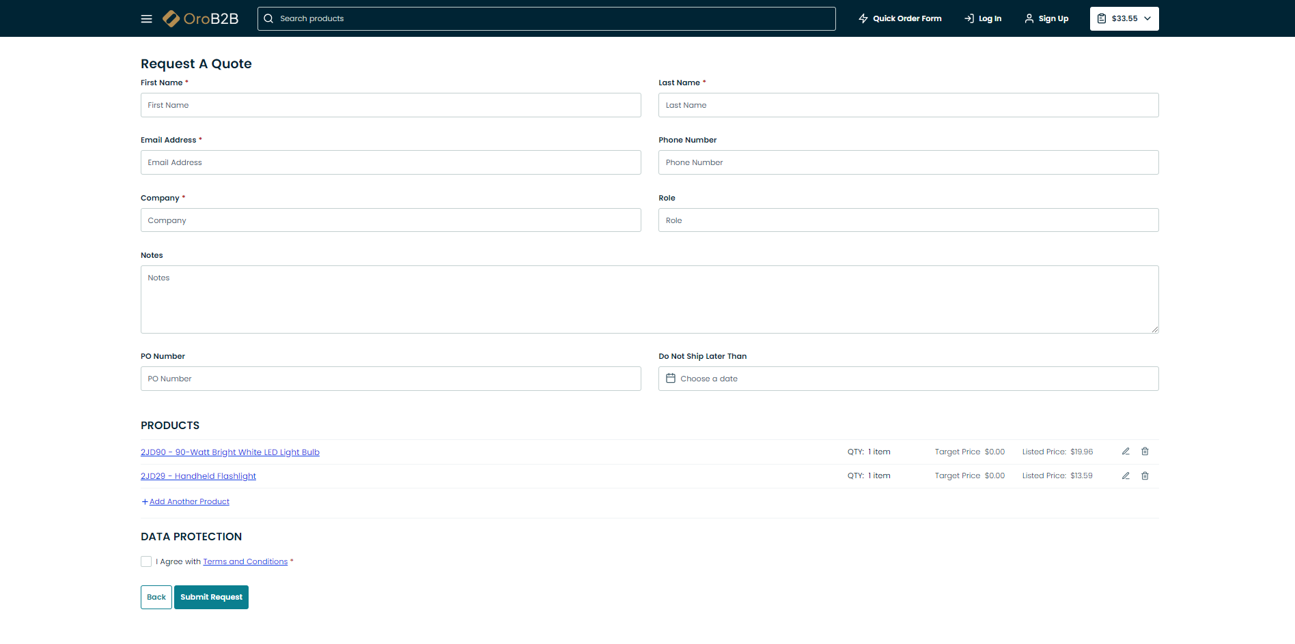
Task: Go to Log In page
Action: click(983, 18)
